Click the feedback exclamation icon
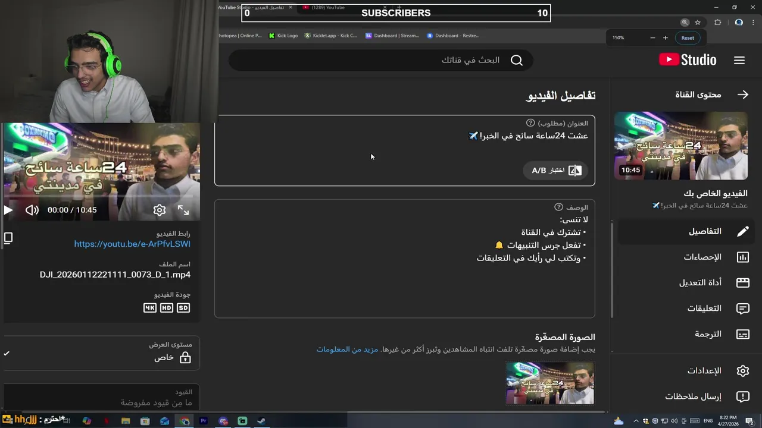 (742, 396)
